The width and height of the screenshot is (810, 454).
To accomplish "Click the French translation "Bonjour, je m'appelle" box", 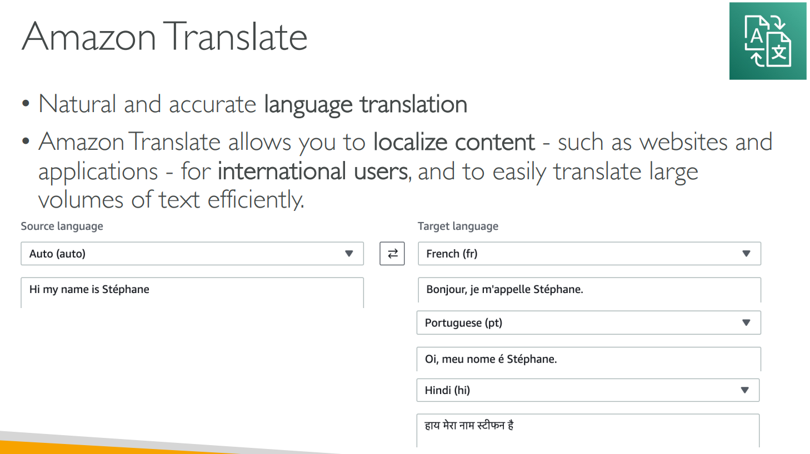I will pyautogui.click(x=589, y=290).
